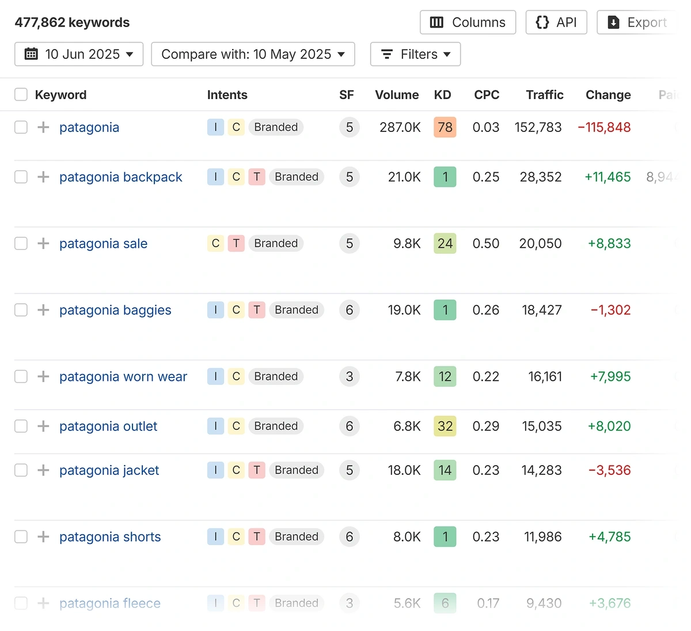Screen dimensions: 691x631
Task: Click the SF count 5 for patagonia jacket
Action: 350,470
